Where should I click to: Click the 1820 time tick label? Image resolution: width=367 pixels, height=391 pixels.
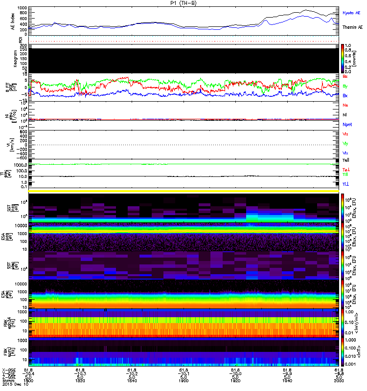point(80,381)
